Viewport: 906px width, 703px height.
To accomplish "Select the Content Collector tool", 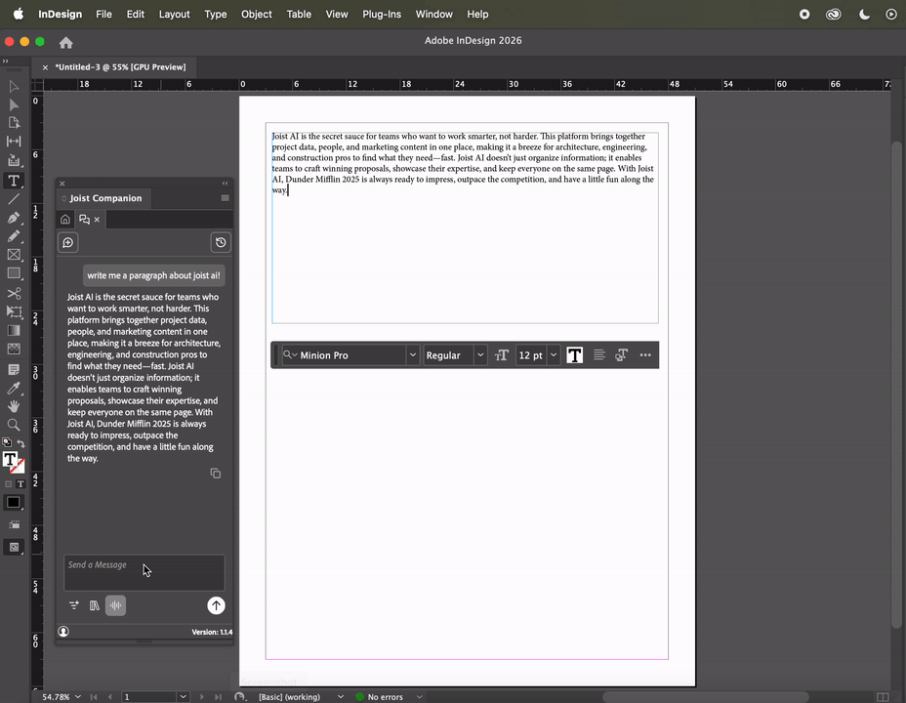I will pyautogui.click(x=14, y=160).
